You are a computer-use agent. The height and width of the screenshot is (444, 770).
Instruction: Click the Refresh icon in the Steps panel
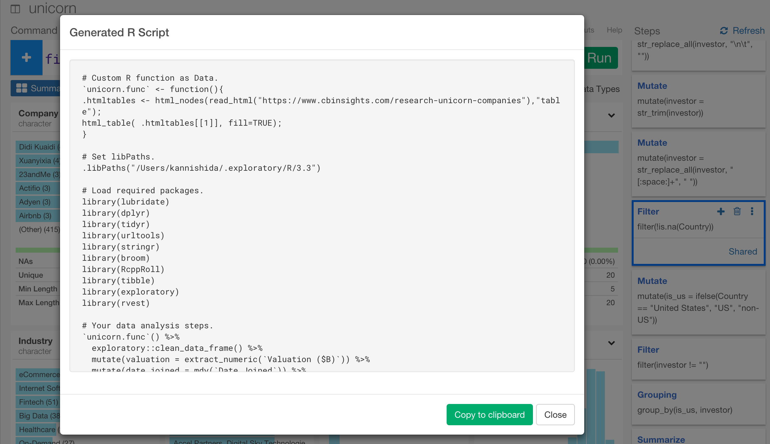click(724, 30)
